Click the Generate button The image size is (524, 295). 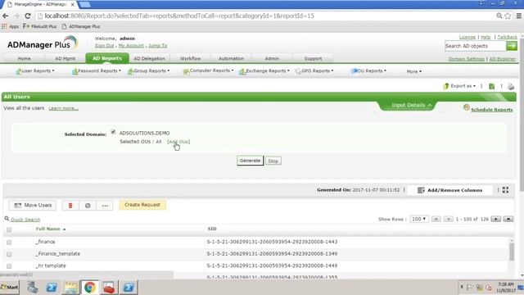coord(250,161)
